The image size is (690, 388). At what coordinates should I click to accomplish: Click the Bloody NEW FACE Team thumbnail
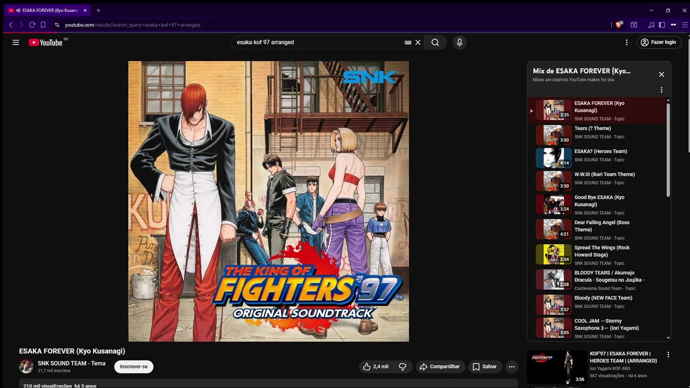[554, 304]
